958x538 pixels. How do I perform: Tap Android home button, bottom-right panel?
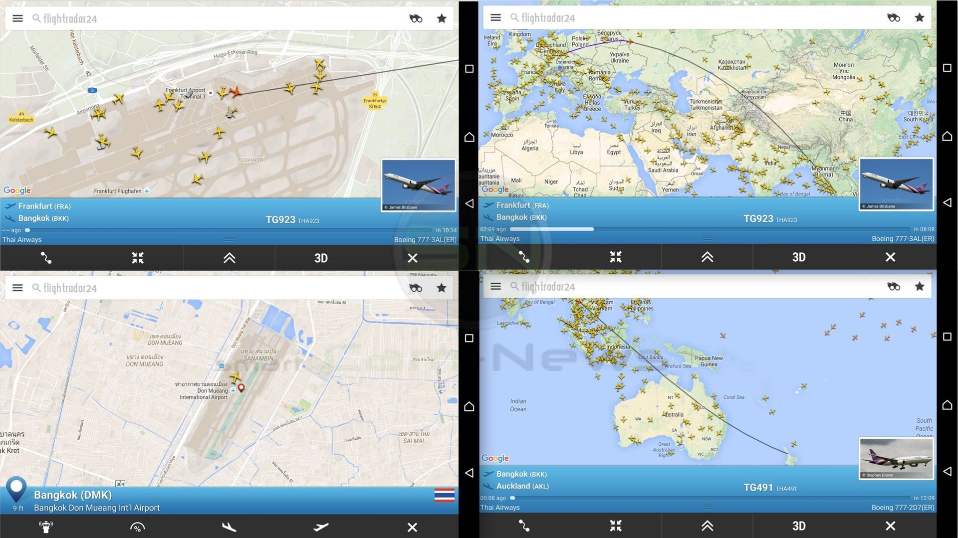947,405
